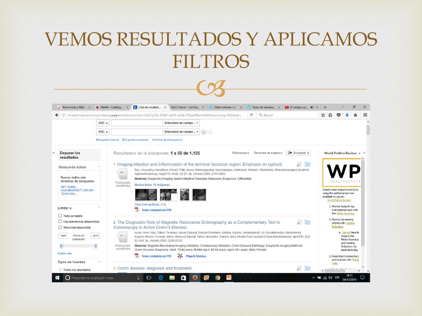Open Firefox hamburger menu
422x316 pixels.
pyautogui.click(x=365, y=115)
